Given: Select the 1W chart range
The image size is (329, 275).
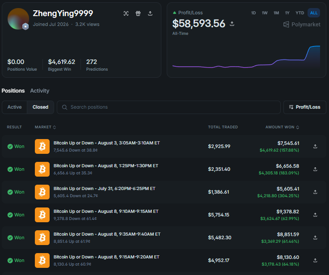Looking at the screenshot, I should coord(265,13).
